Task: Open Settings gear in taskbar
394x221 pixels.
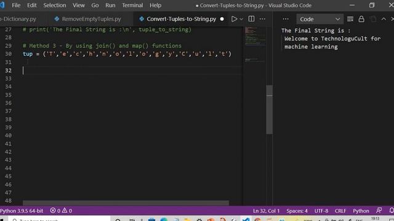Action: coord(199,219)
